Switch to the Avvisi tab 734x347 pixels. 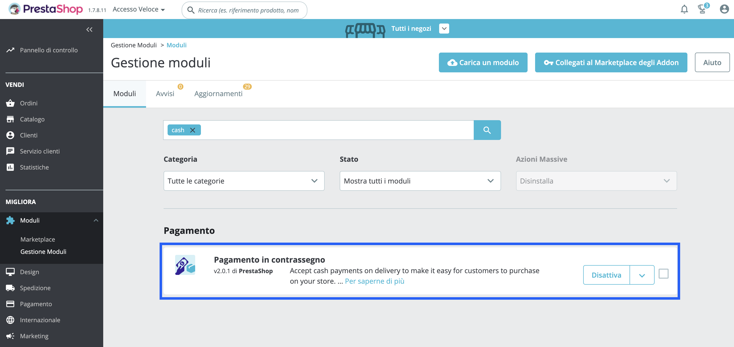tap(165, 94)
